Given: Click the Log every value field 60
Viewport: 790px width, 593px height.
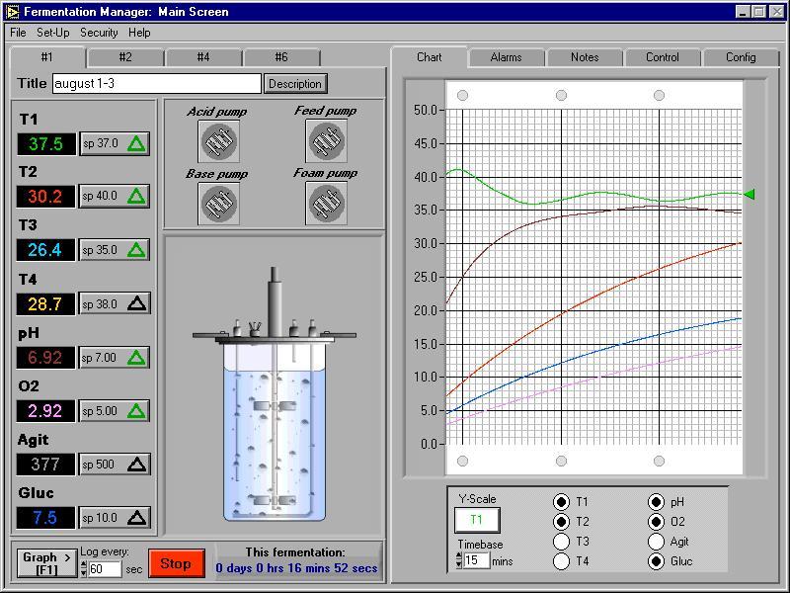Looking at the screenshot, I should pyautogui.click(x=105, y=569).
